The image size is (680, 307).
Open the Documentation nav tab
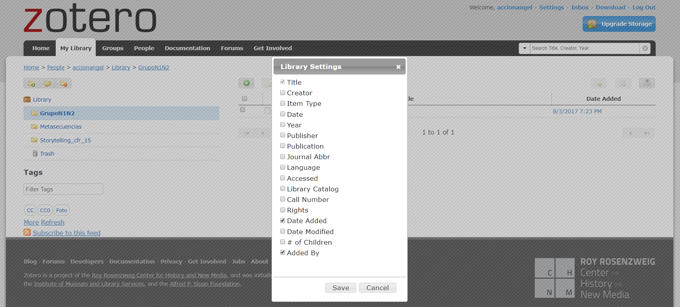point(187,48)
